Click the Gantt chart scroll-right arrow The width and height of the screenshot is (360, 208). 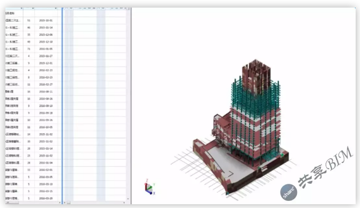click(124, 203)
